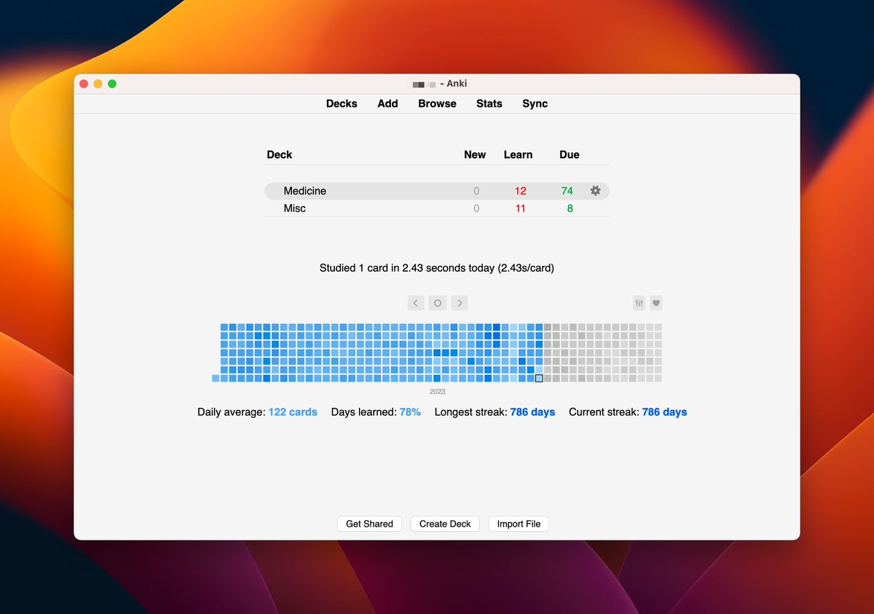Maximize Anki window with green button
Screen dimensions: 874x614
(x=112, y=84)
